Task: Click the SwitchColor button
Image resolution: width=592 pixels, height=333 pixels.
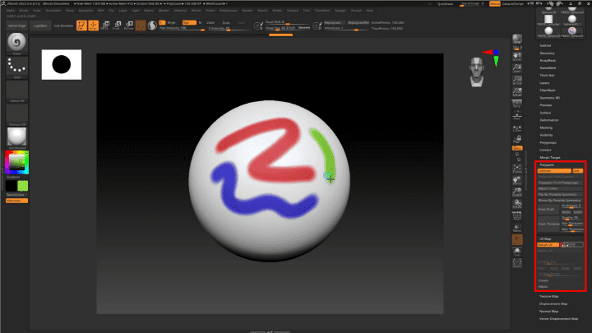Action: point(16,195)
